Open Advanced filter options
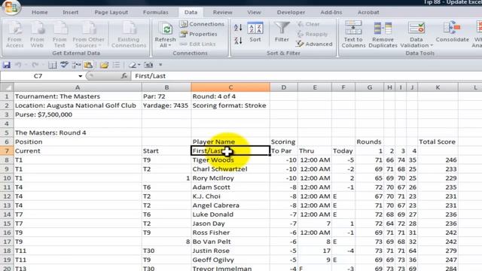 [x=314, y=44]
